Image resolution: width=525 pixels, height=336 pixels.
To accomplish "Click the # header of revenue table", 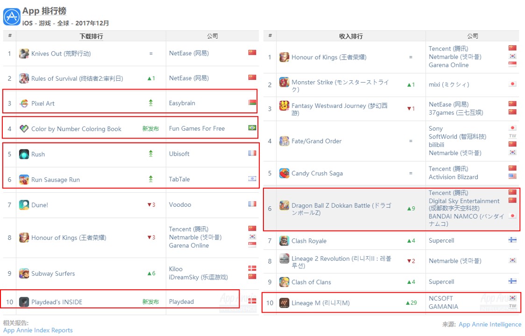I will [270, 35].
